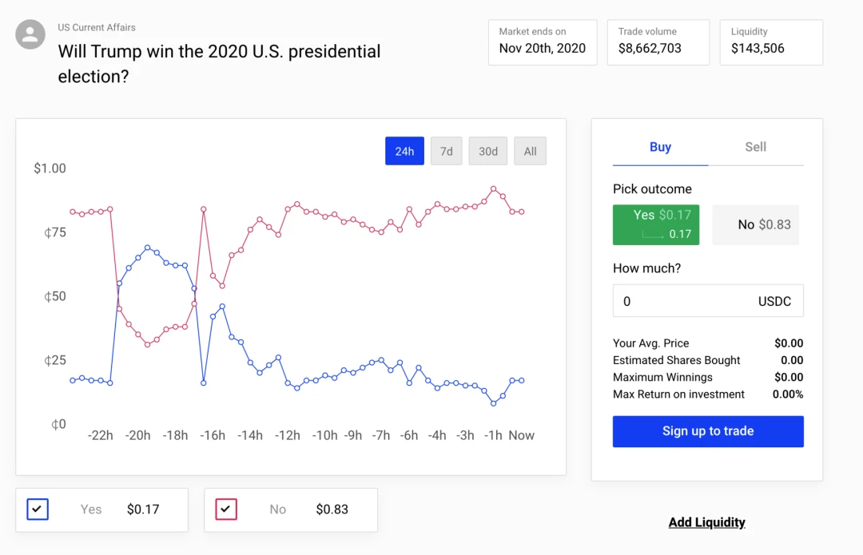Pick the Yes $0.17 outcome

pyautogui.click(x=656, y=224)
